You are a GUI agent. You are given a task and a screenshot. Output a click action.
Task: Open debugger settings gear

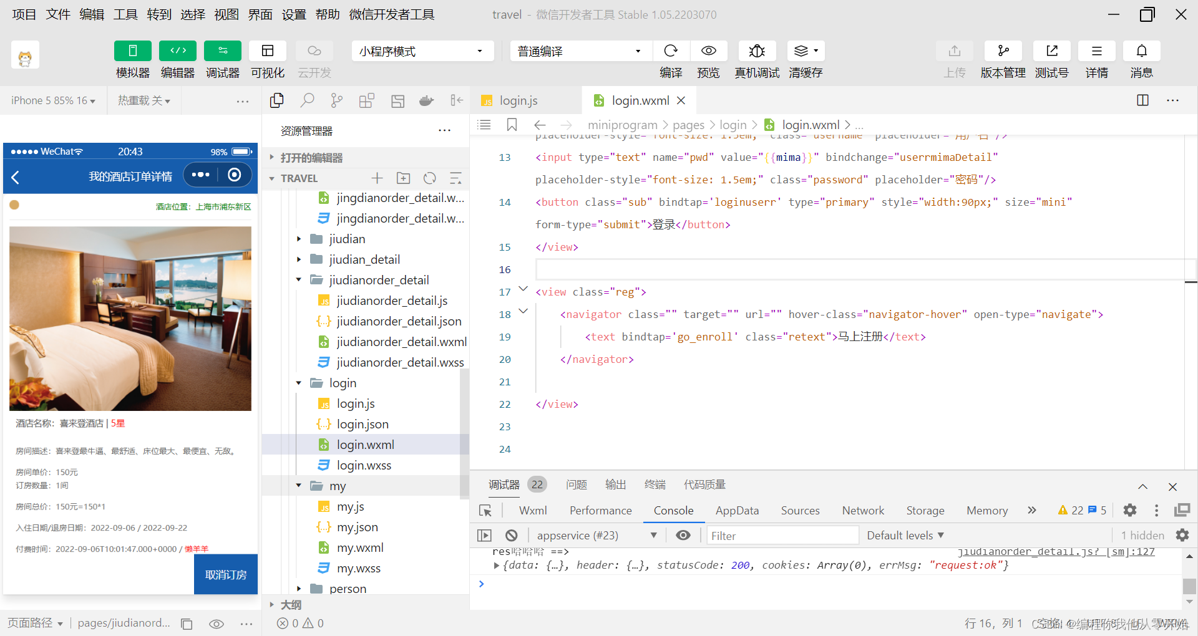pos(1129,510)
